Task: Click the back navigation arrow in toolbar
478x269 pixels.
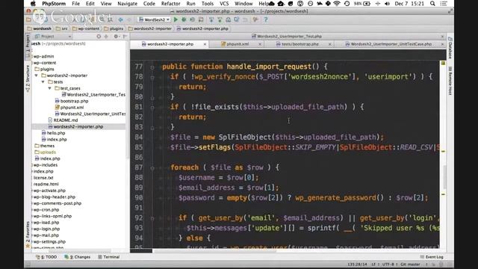Action: [x=121, y=19]
